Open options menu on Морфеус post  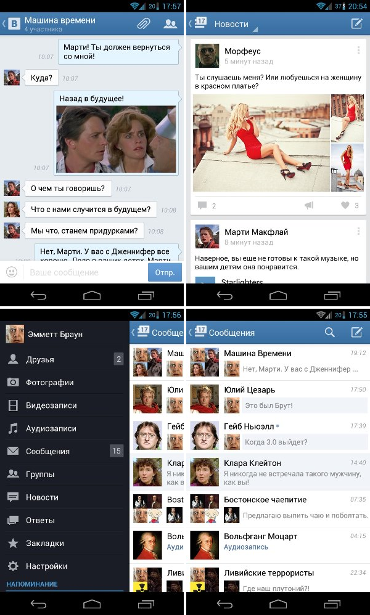[358, 50]
